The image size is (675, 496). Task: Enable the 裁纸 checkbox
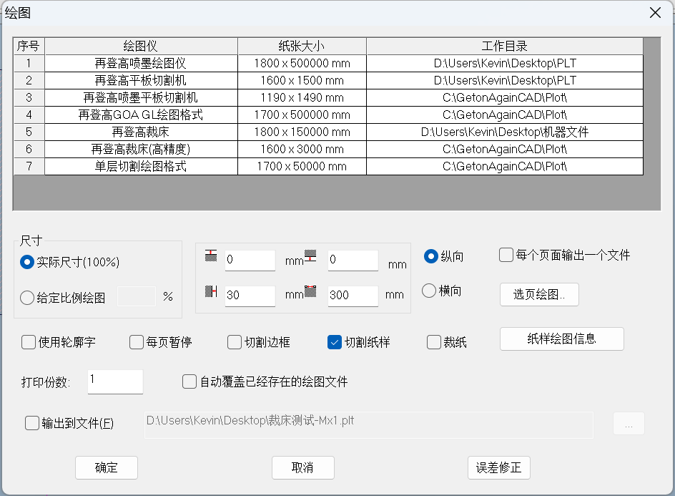pos(433,342)
